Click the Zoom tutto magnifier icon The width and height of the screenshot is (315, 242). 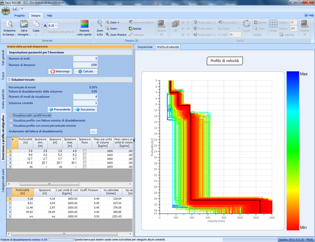[x=100, y=23]
